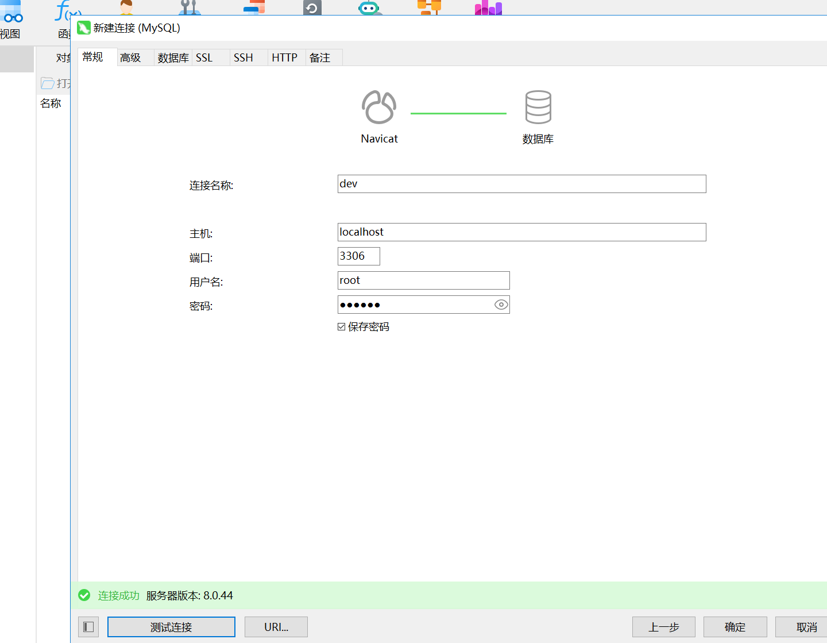Click the 名称 column header in main window
The height and width of the screenshot is (643, 827).
click(51, 103)
